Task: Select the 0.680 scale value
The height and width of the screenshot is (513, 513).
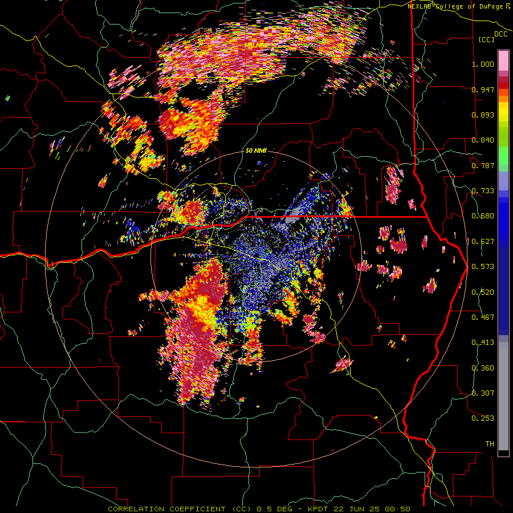Action: [483, 216]
